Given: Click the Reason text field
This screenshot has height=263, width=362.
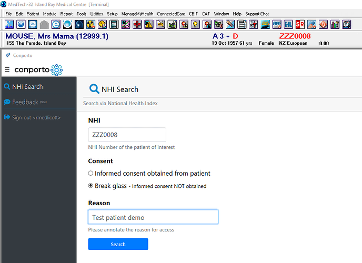Looking at the screenshot, I should 153,217.
